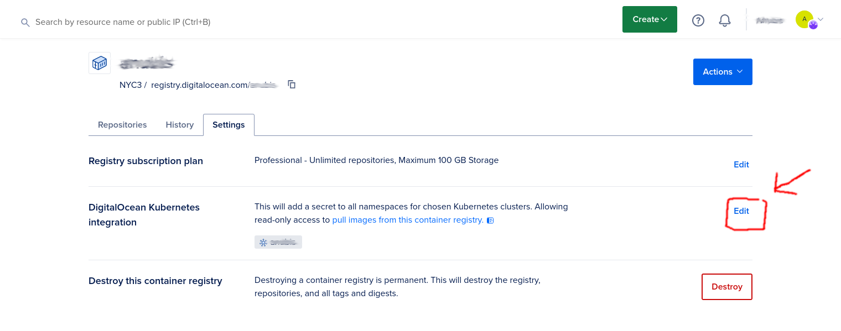
Task: Open the Actions dropdown menu
Action: (x=722, y=72)
